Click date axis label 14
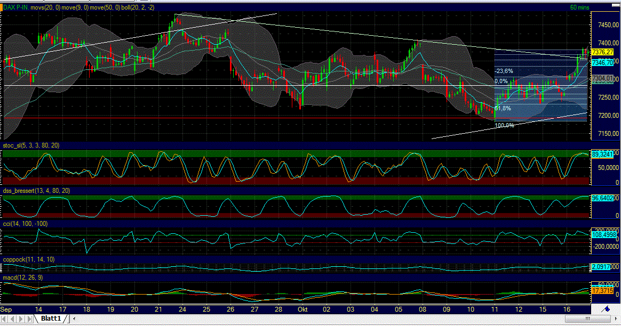Viewport: 621px width, 326px height. coord(38,309)
